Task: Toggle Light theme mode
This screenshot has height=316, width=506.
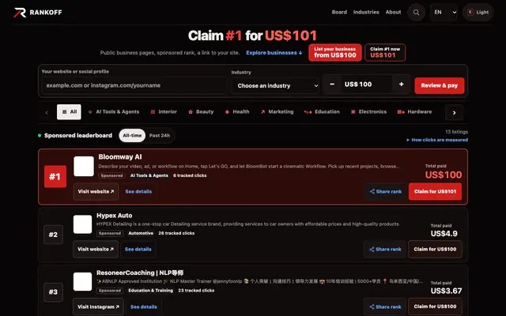Action: coord(478,13)
